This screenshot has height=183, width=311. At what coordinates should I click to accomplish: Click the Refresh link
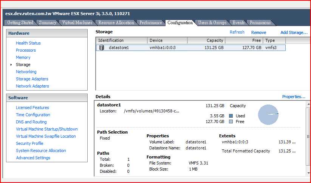click(237, 32)
